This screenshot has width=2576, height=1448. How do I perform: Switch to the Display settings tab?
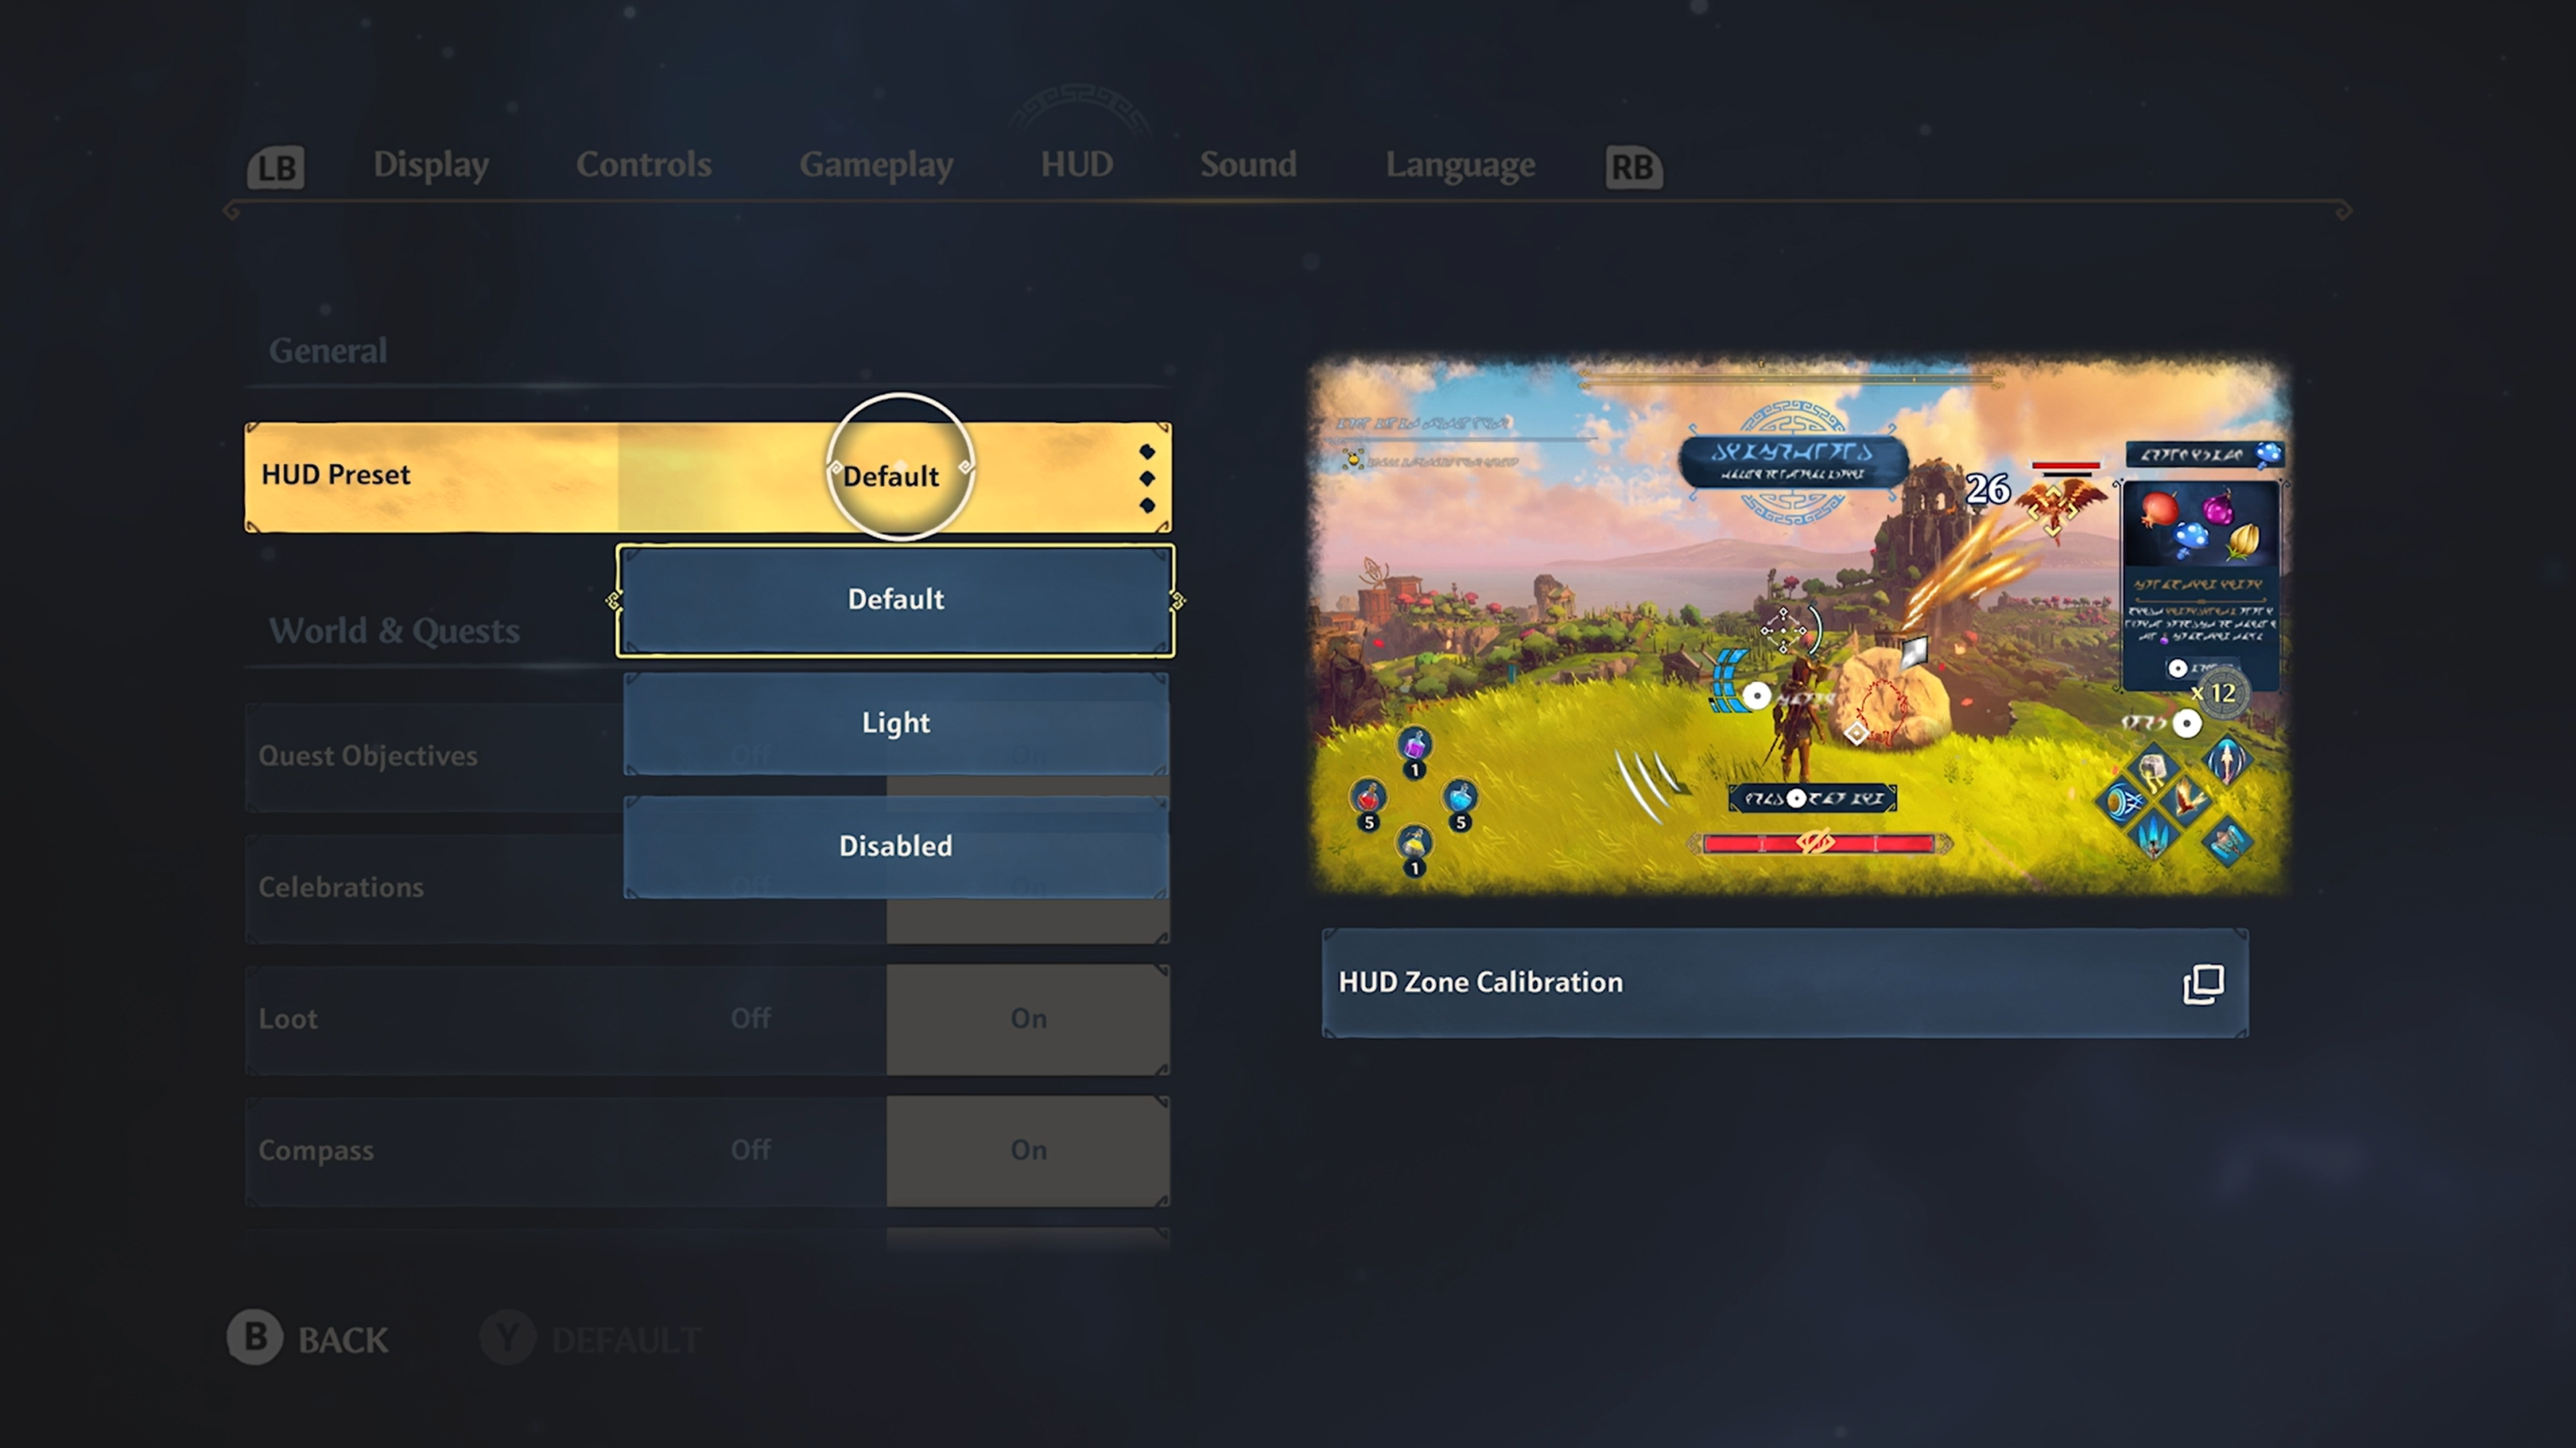[430, 165]
